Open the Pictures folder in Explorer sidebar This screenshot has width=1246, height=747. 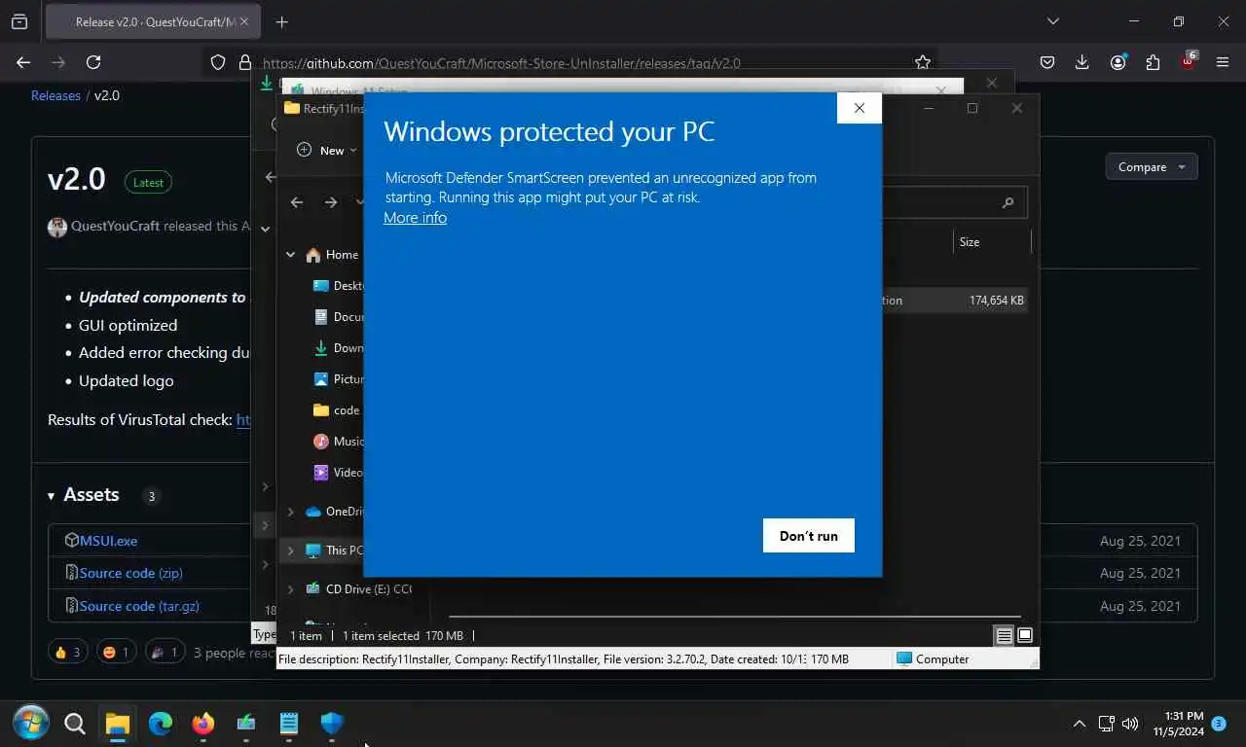(x=338, y=379)
